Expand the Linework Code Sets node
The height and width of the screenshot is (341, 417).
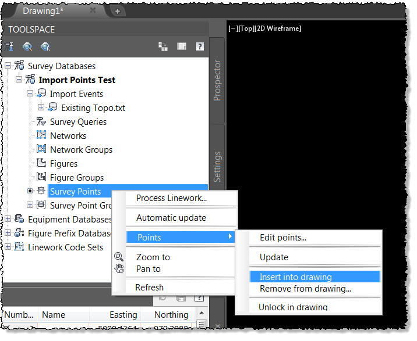click(x=8, y=246)
